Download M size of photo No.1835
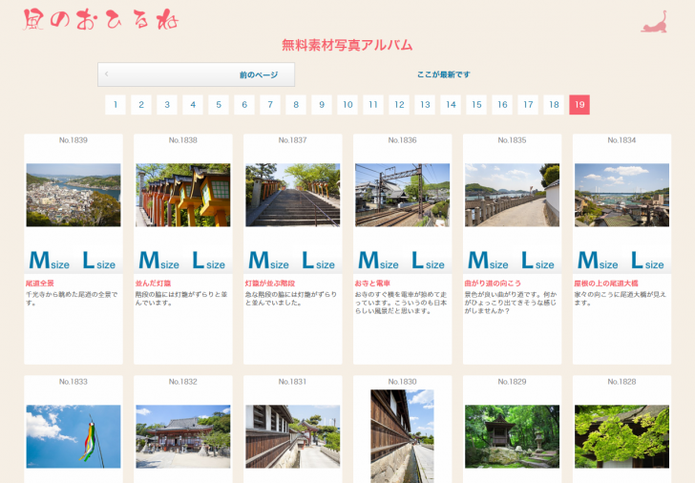 488,260
